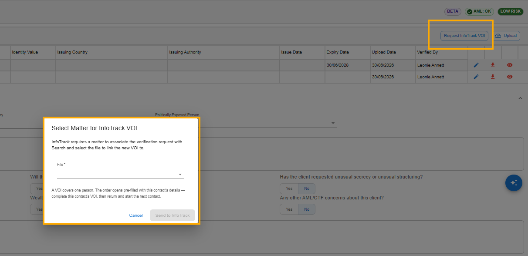Click the Upload button
The height and width of the screenshot is (256, 528).
coord(506,36)
